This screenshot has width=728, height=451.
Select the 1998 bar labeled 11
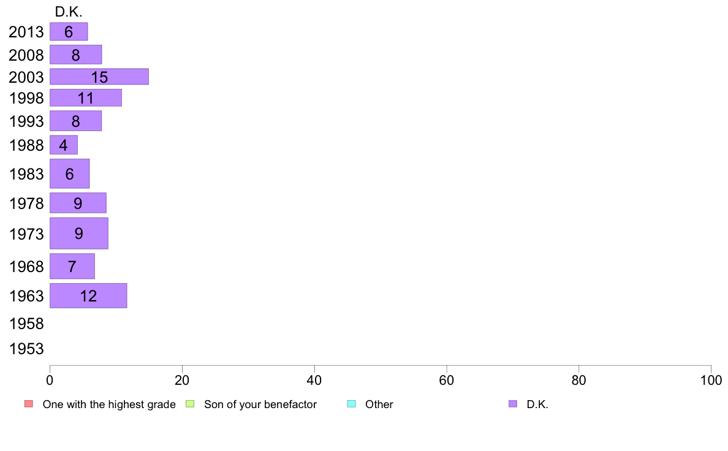[x=86, y=98]
